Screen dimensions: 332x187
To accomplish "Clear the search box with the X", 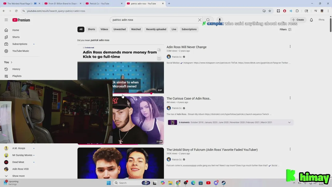I will point(200,20).
